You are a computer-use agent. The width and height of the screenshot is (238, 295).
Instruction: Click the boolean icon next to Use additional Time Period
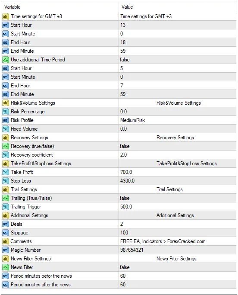pos(6,60)
